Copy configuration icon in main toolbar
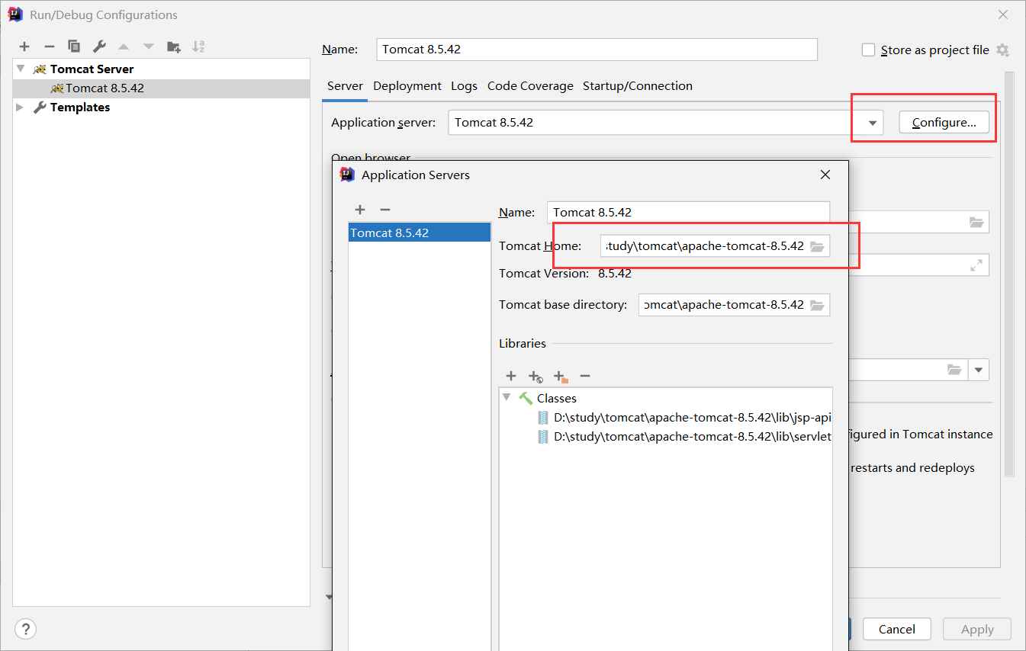The width and height of the screenshot is (1026, 651). pyautogui.click(x=74, y=47)
